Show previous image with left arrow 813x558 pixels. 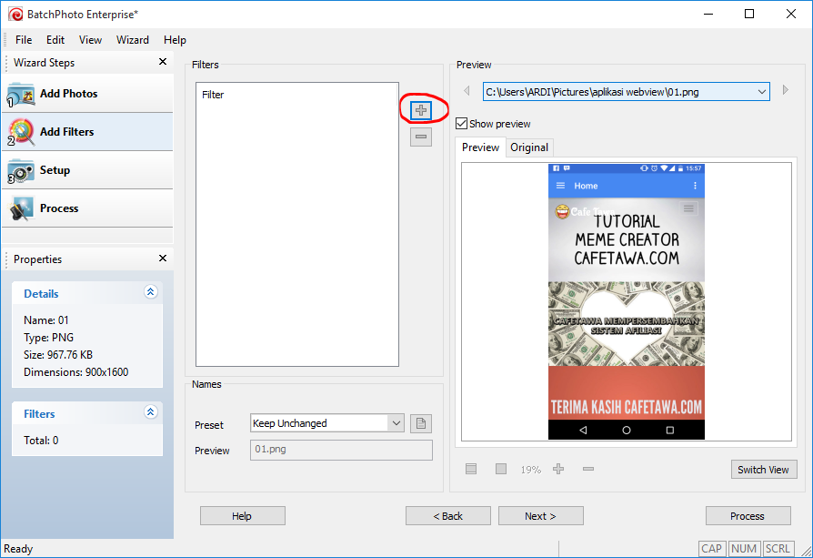(x=467, y=91)
